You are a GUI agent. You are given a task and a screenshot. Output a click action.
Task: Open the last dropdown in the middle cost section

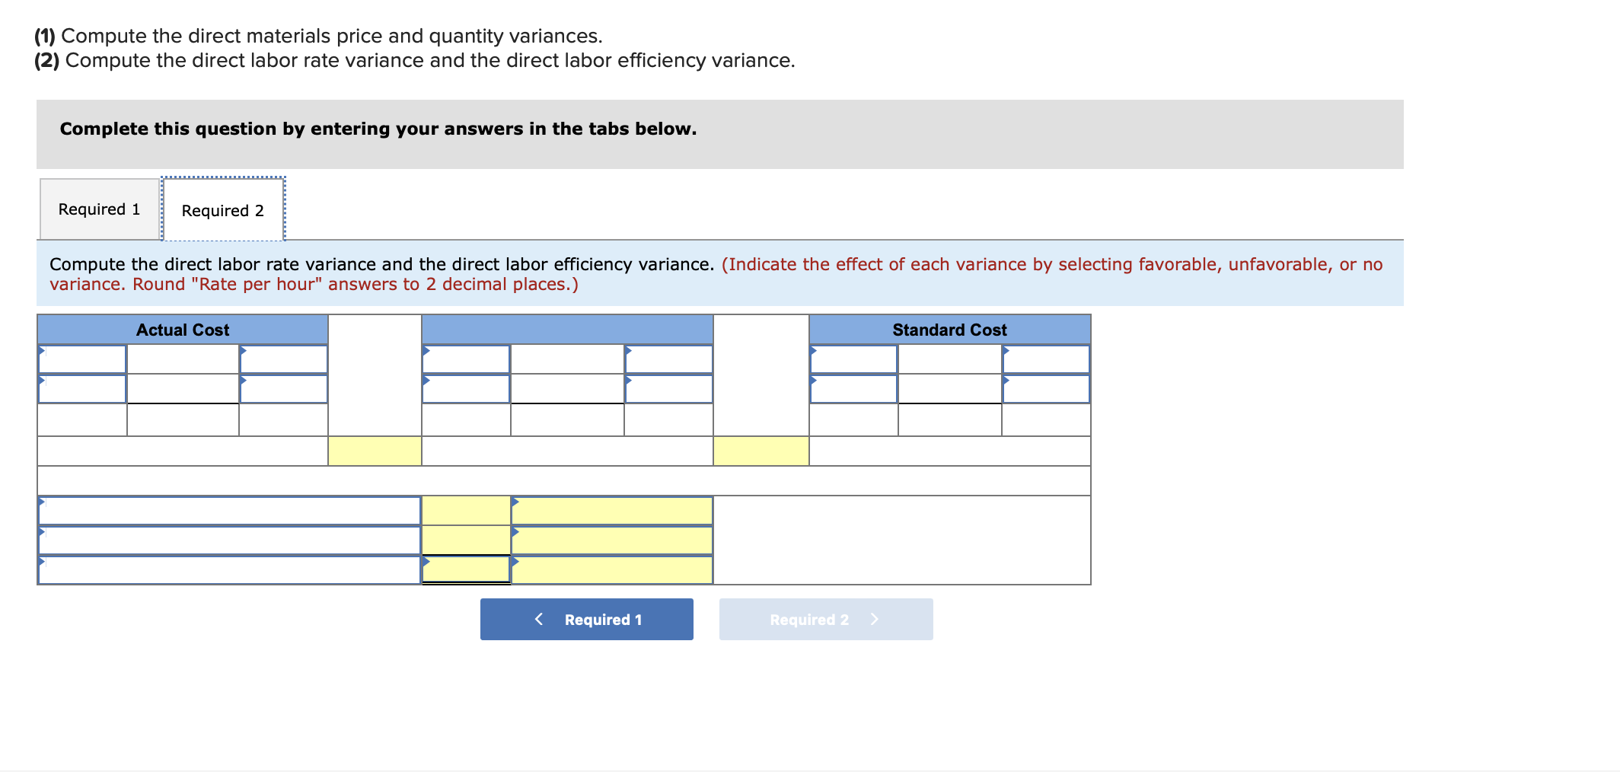point(668,388)
